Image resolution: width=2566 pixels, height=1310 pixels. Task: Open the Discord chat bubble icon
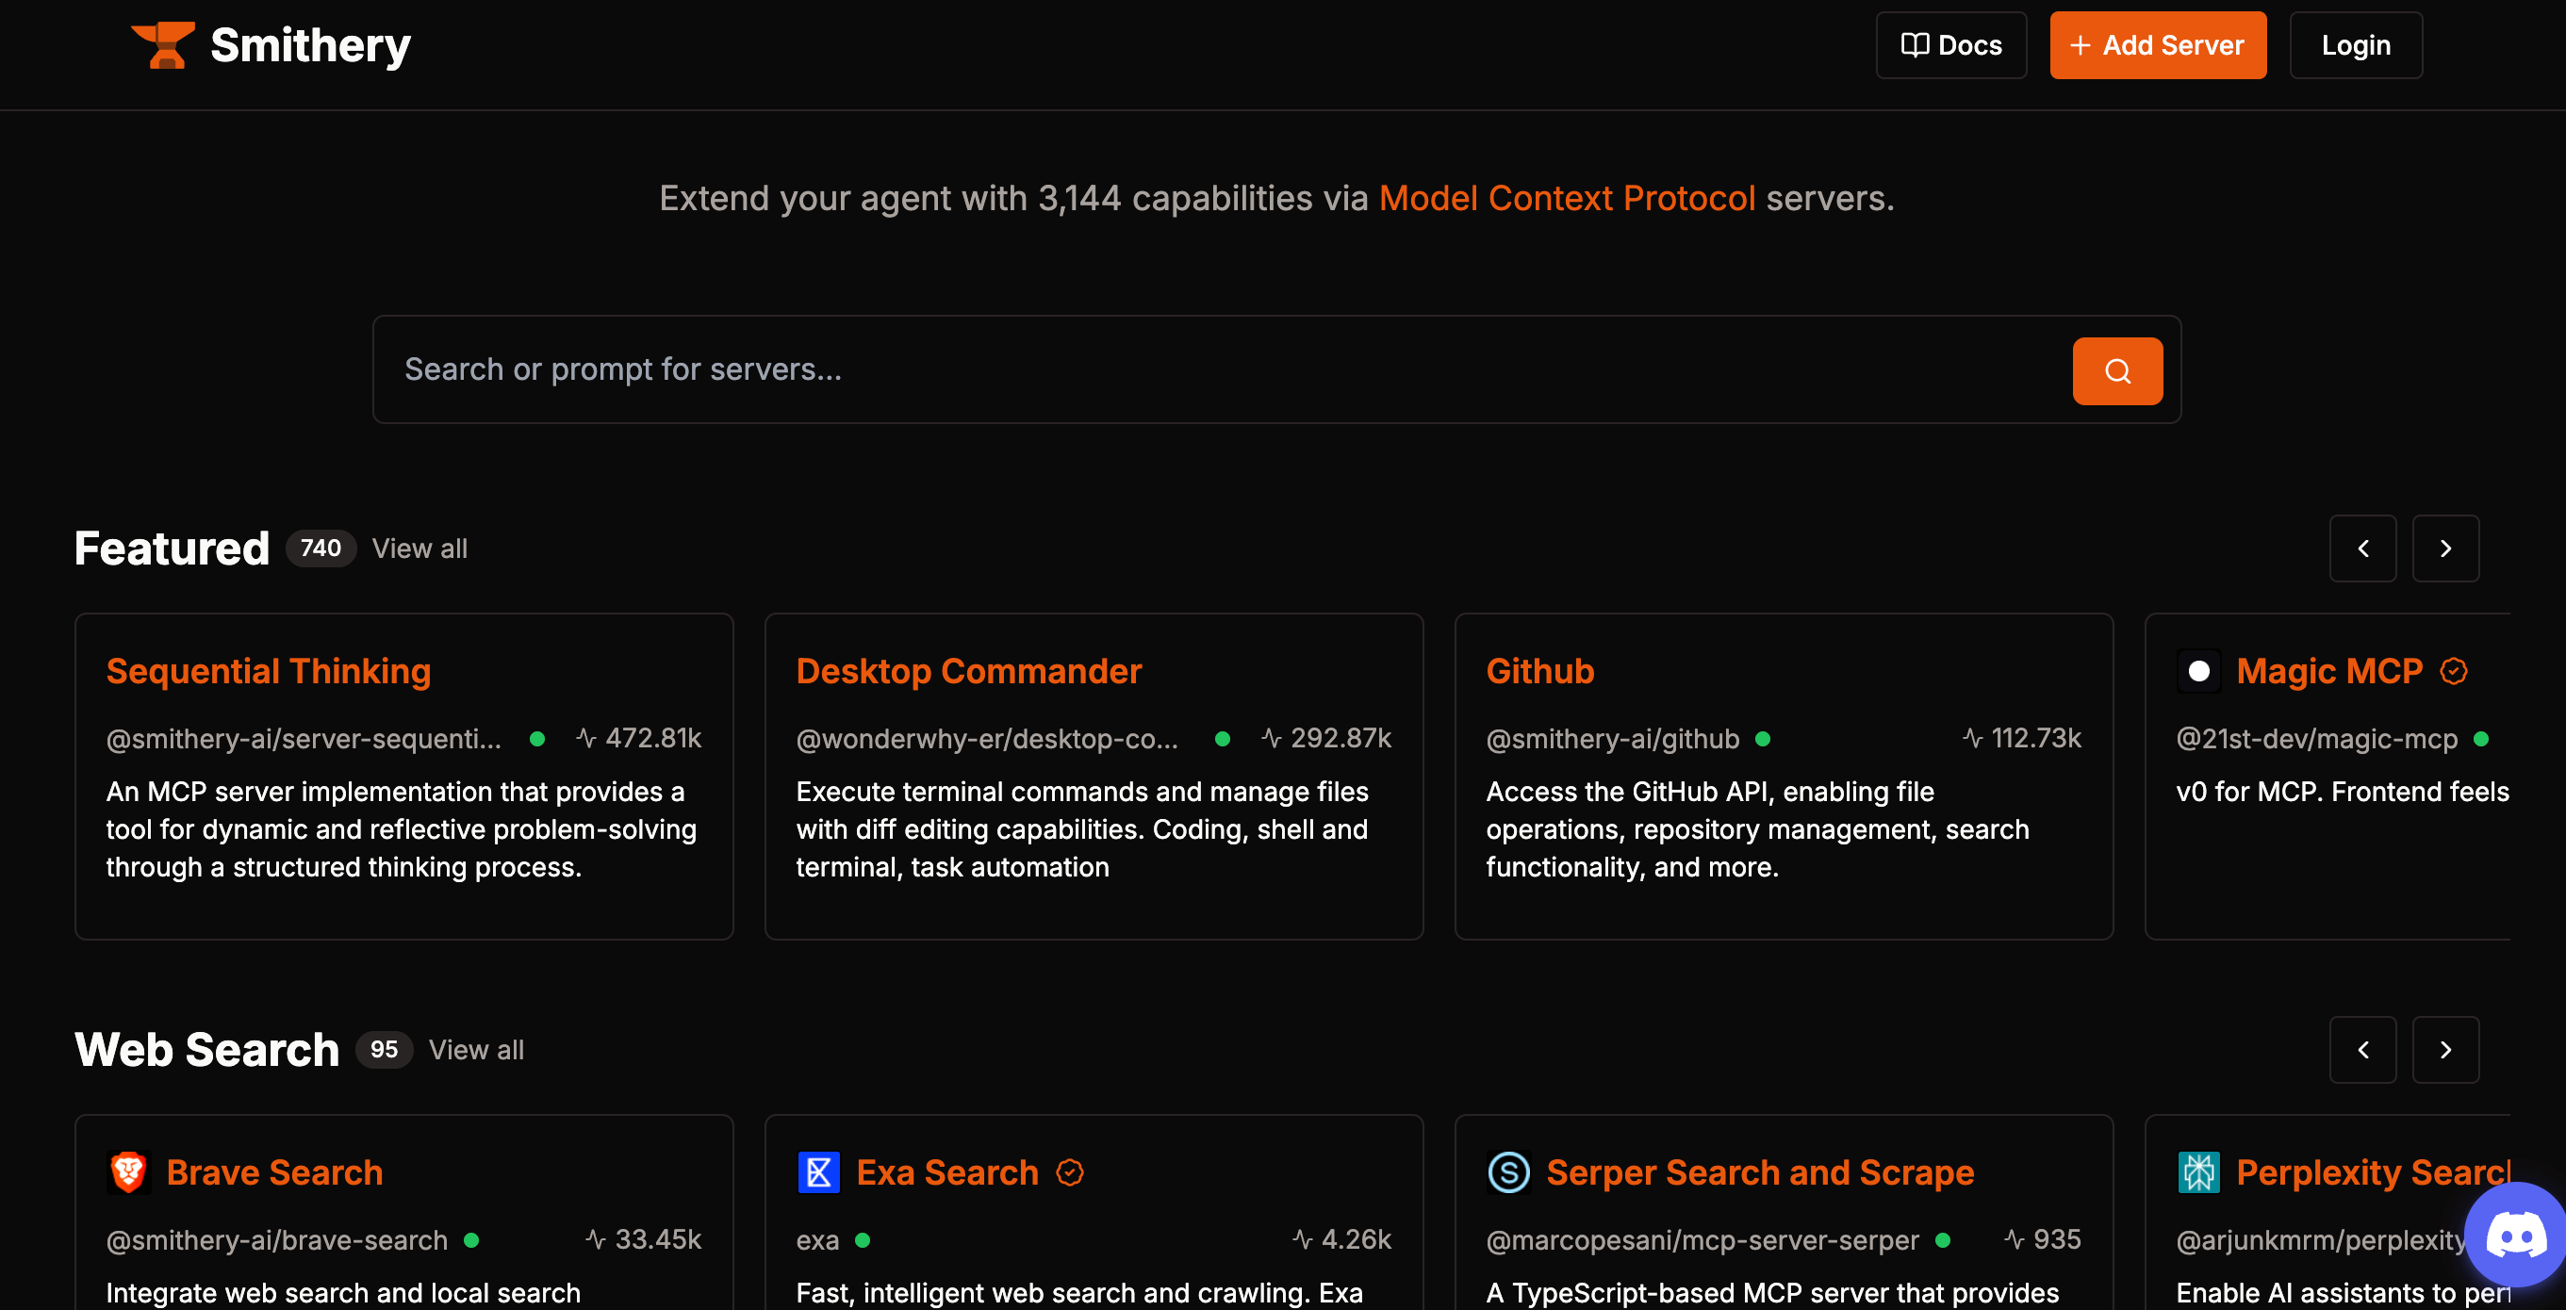pos(2516,1236)
